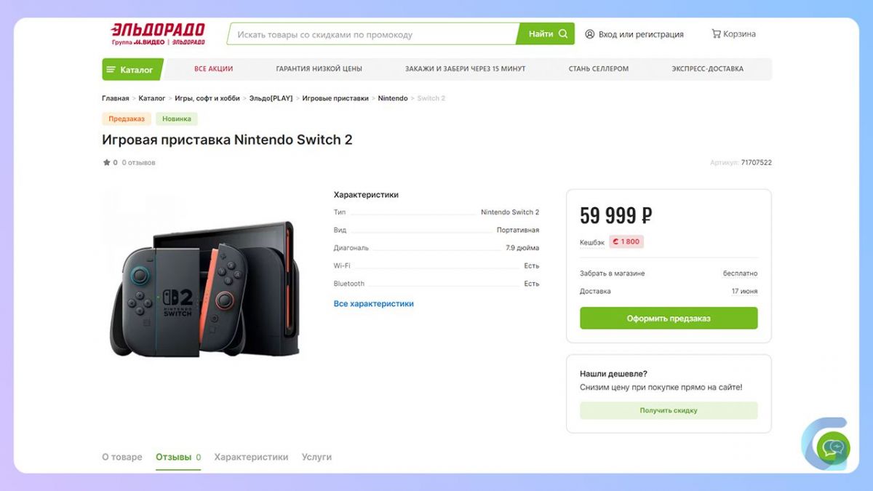Switch to the Характеристики tab
This screenshot has width=873, height=491.
click(x=251, y=458)
